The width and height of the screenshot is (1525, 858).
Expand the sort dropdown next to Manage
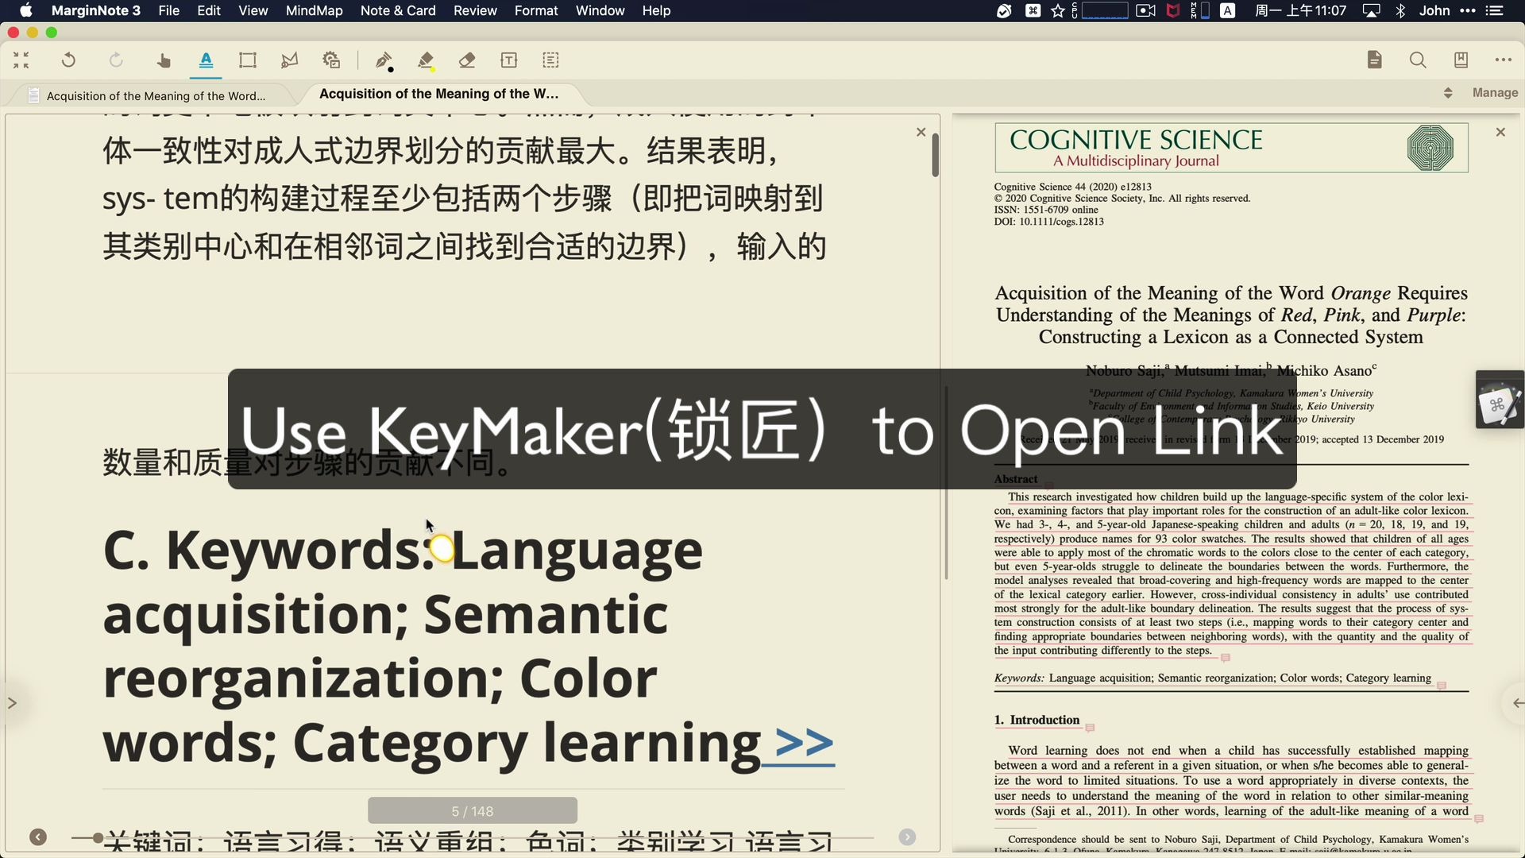coord(1447,92)
